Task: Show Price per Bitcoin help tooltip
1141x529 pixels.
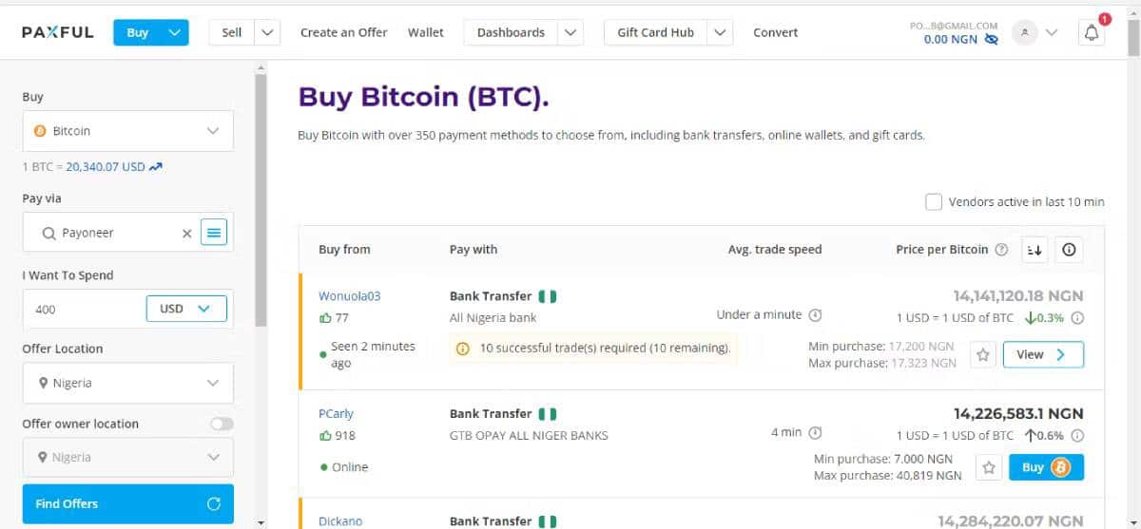Action: pyautogui.click(x=1001, y=250)
